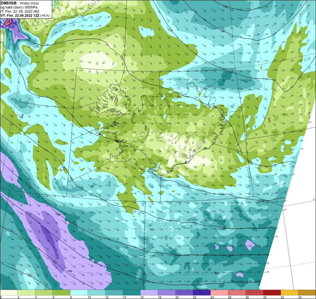Screen dimensions: 316x299
Task: Click the legend scale number 16
Action: [142, 297]
